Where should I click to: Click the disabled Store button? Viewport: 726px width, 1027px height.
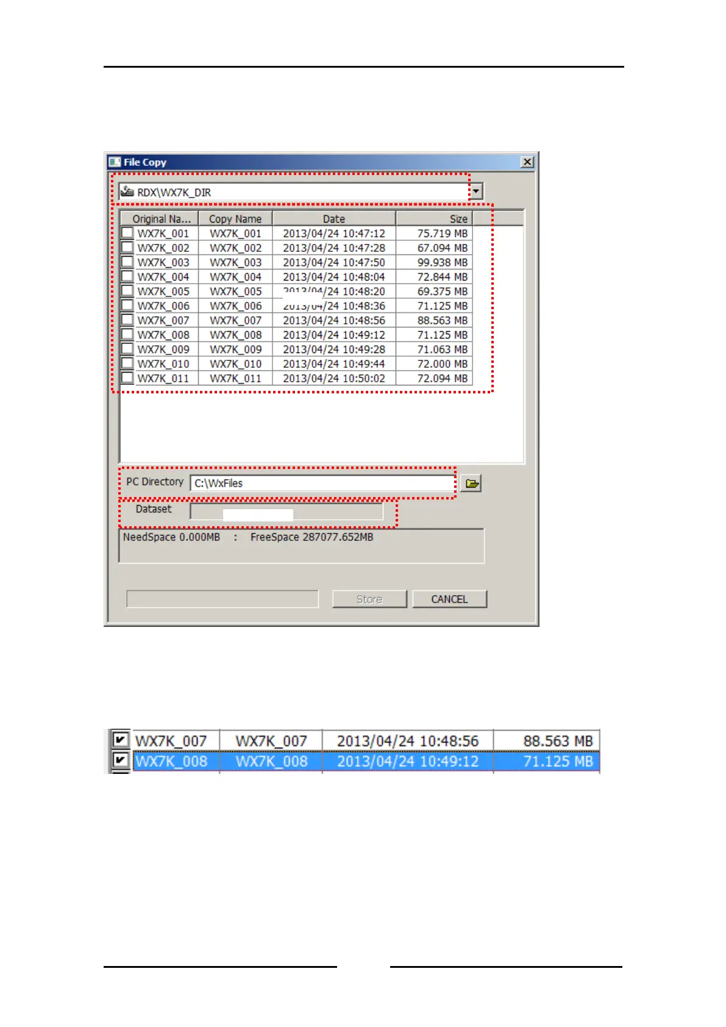[x=369, y=599]
